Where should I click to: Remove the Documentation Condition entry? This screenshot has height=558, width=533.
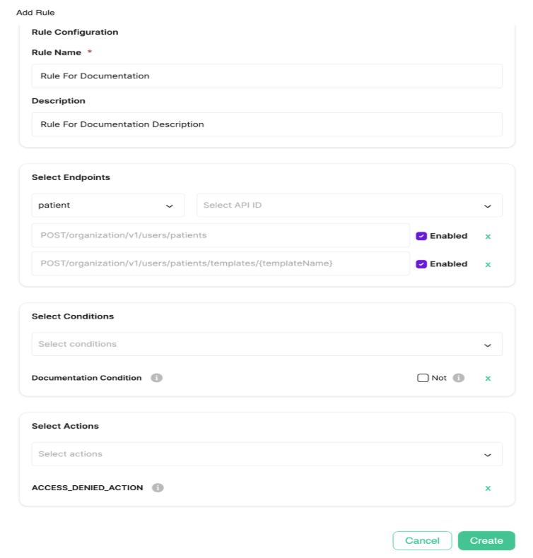[x=488, y=378]
